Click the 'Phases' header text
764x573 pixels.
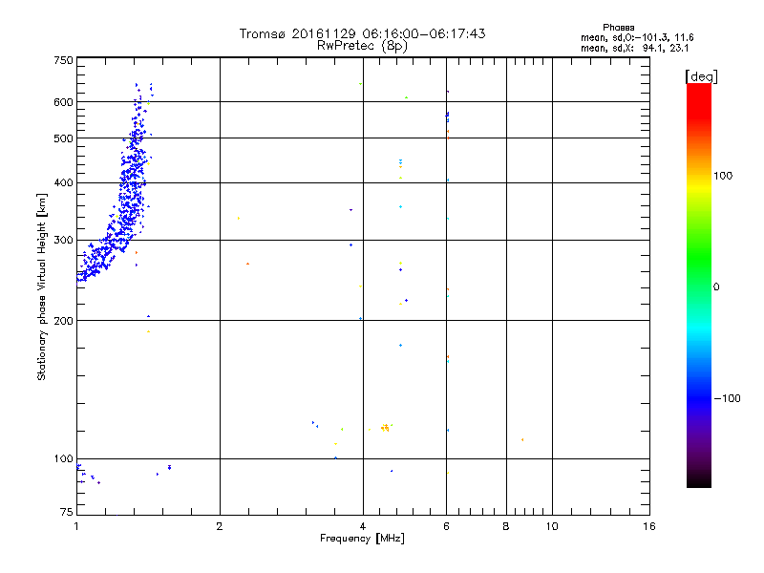(x=618, y=28)
